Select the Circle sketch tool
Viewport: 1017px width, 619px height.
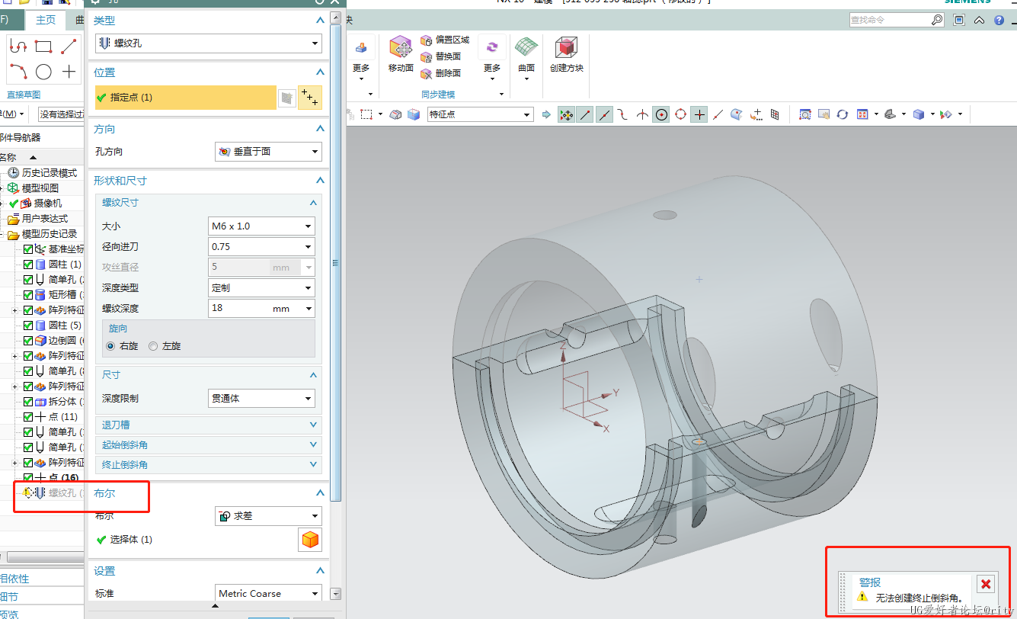click(x=43, y=72)
